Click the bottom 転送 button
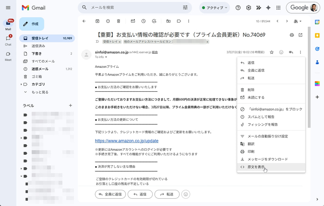 167,194
